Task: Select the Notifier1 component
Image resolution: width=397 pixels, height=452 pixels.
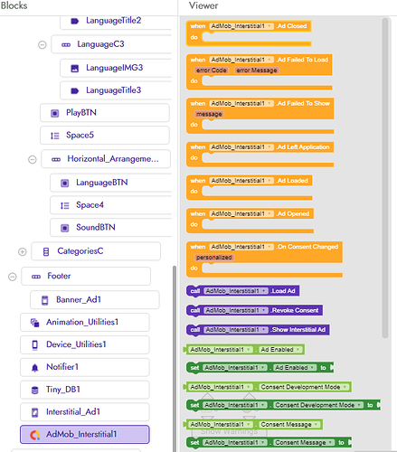Action: pyautogui.click(x=85, y=367)
